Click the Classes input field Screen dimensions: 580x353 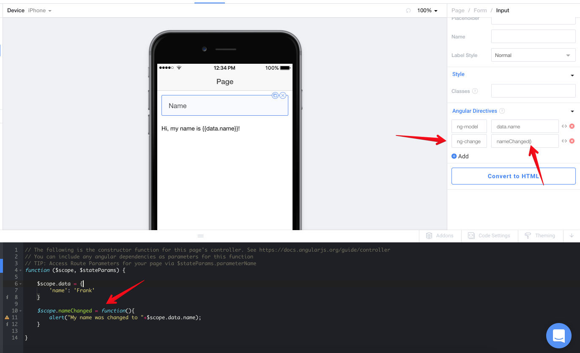533,91
